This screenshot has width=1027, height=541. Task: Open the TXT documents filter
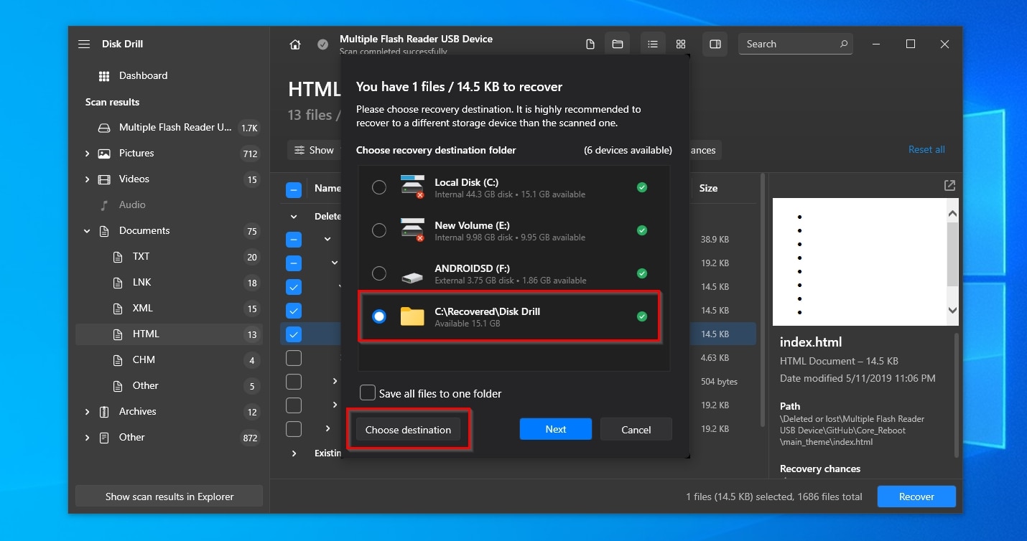169,256
